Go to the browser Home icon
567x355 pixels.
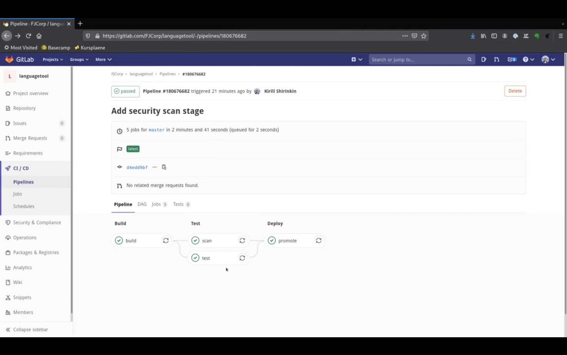pyautogui.click(x=39, y=35)
